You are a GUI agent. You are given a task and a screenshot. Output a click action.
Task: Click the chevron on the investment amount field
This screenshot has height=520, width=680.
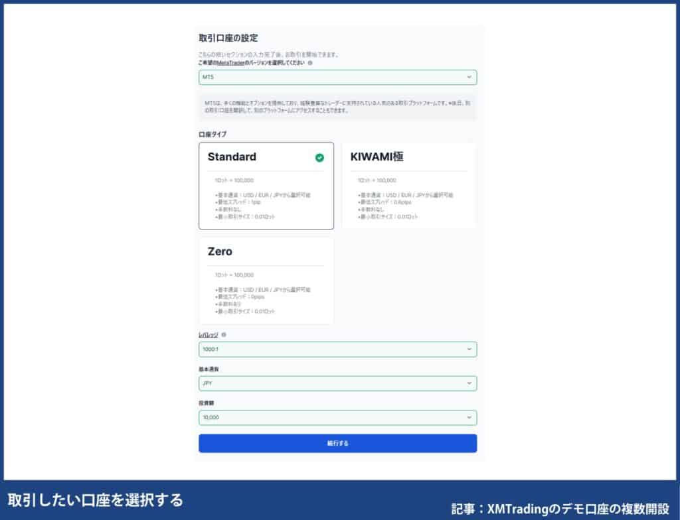click(469, 417)
